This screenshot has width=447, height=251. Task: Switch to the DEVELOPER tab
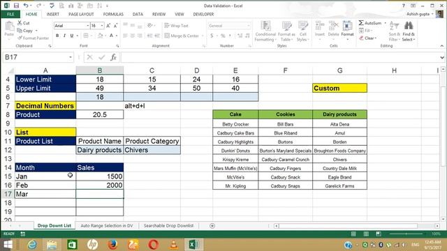pos(203,14)
